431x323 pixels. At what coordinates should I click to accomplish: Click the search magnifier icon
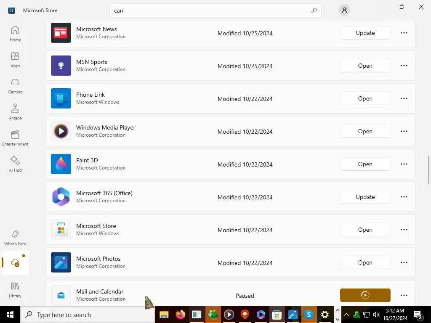314,11
